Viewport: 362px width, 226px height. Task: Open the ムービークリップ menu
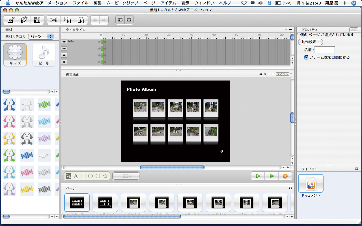point(122,3)
